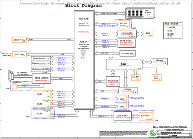Select the FAN box
The image size is (193, 139).
[x=157, y=77]
